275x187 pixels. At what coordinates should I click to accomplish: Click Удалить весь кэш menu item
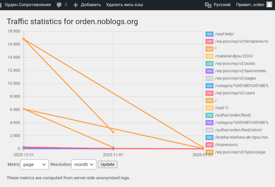(x=124, y=5)
